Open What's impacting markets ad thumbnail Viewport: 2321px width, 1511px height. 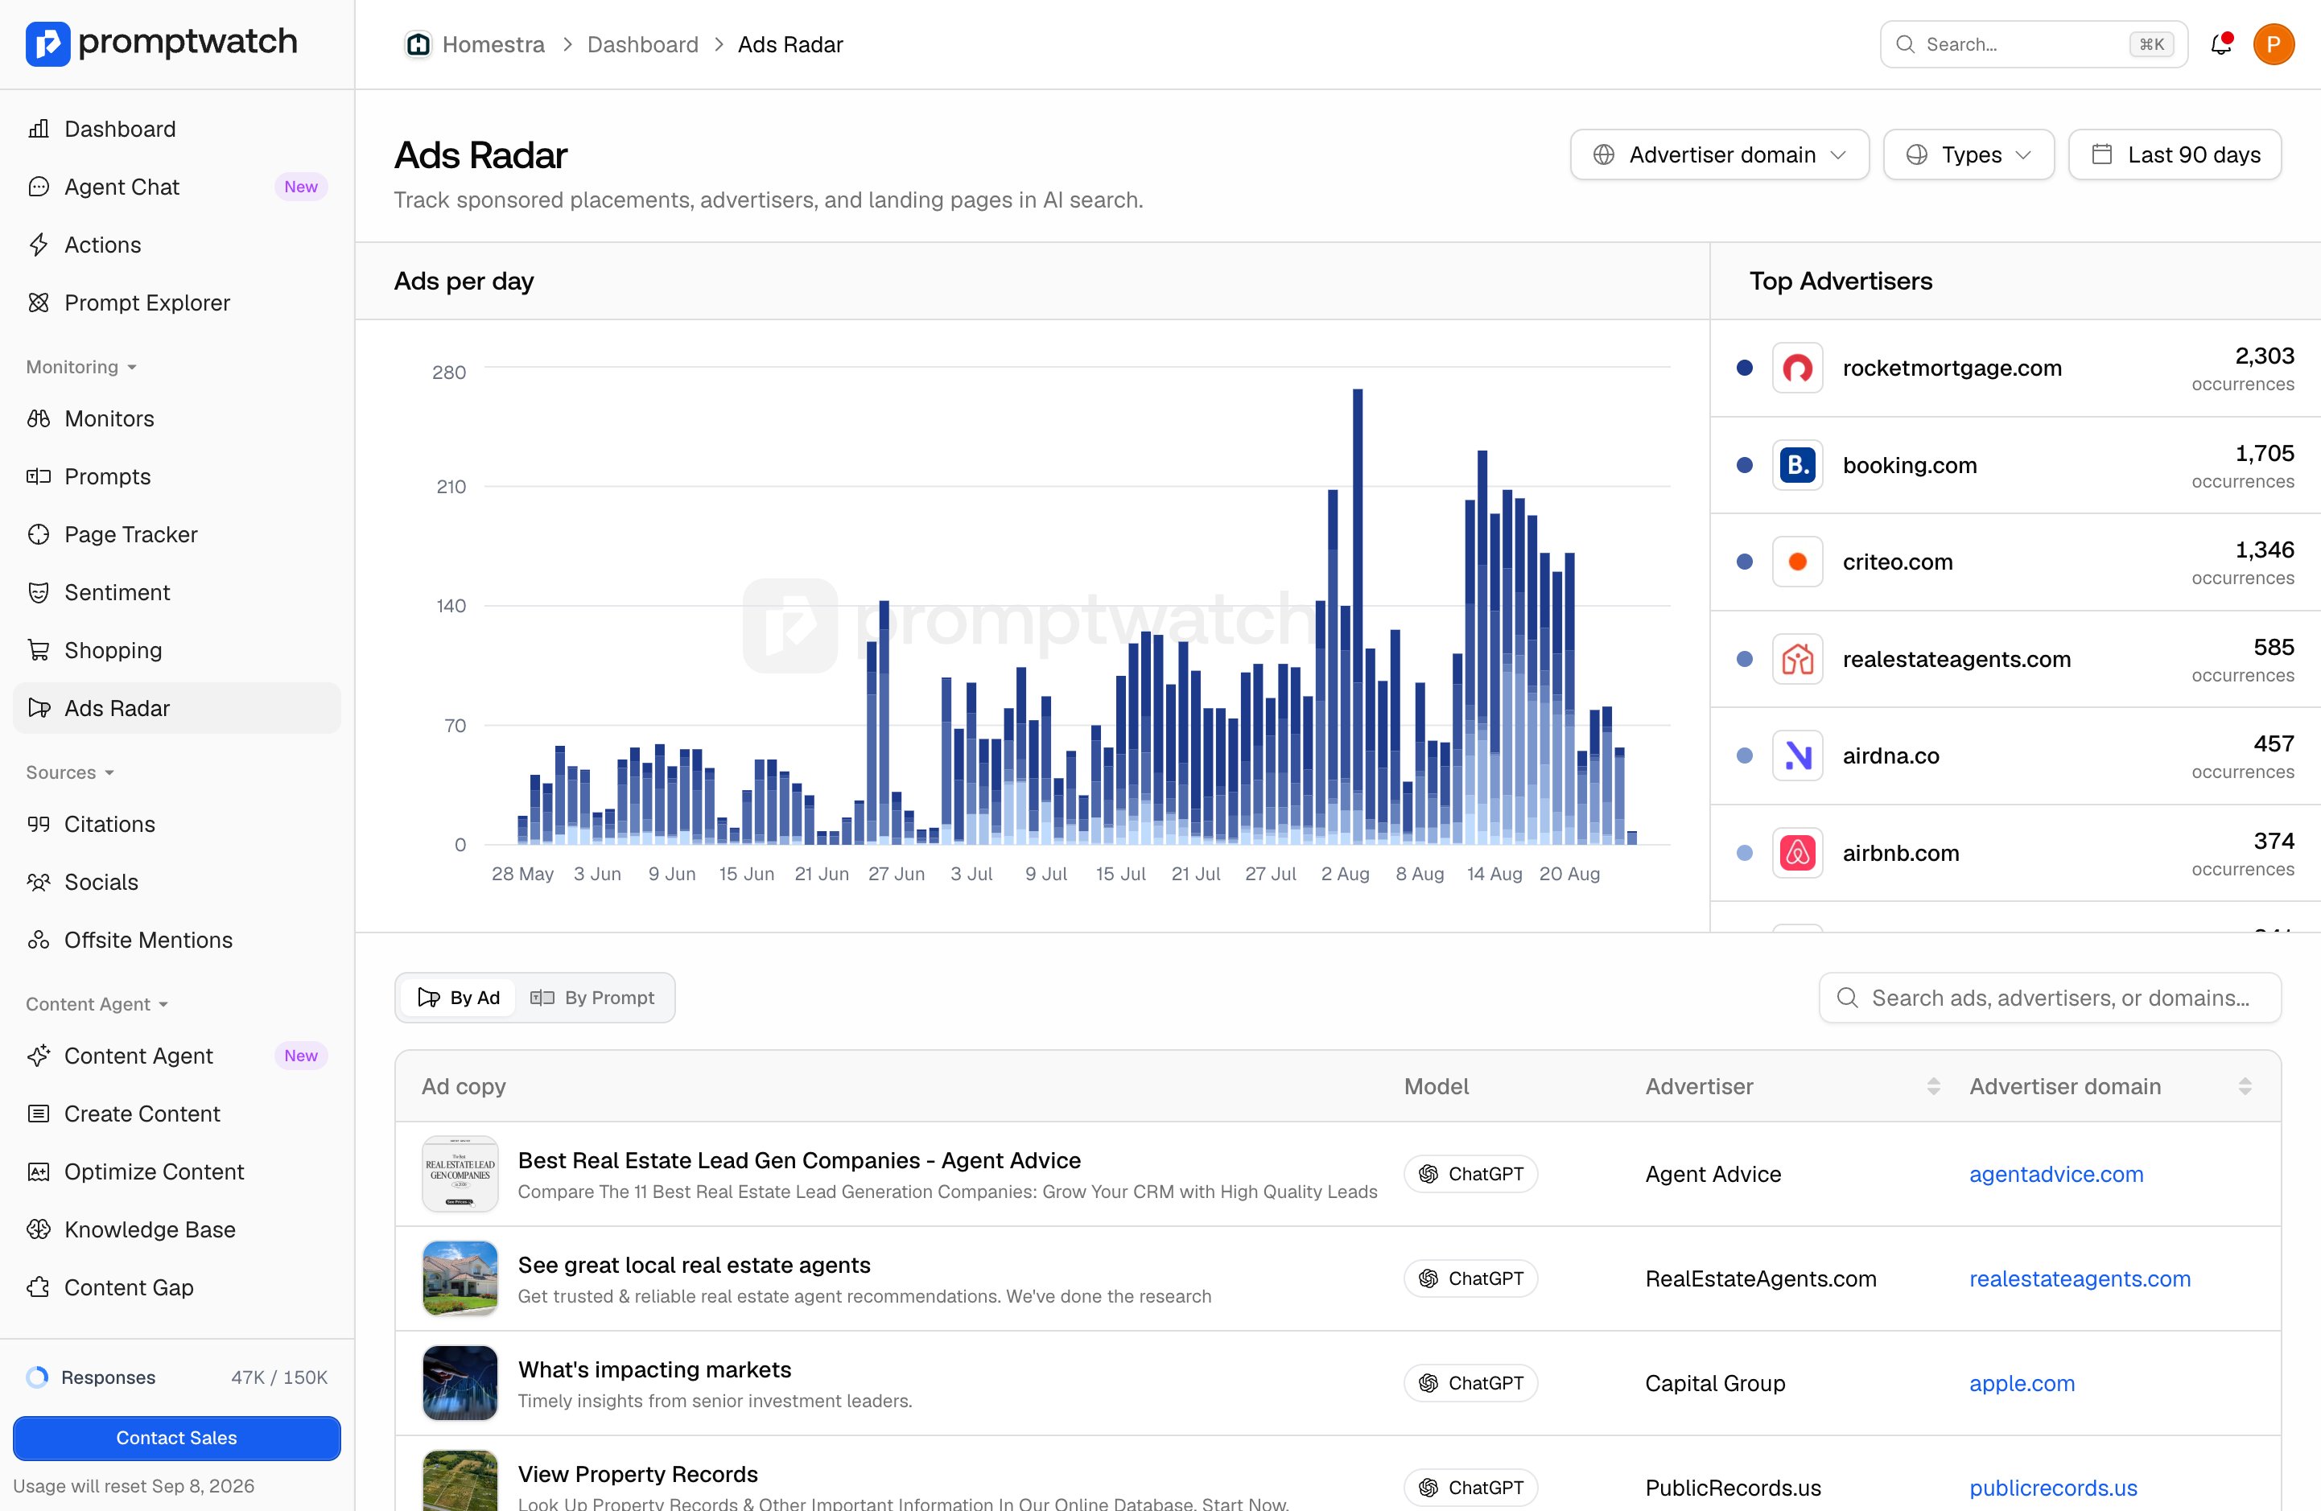pos(460,1382)
